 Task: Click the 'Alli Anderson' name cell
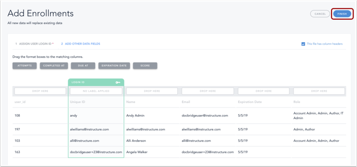coord(136,141)
